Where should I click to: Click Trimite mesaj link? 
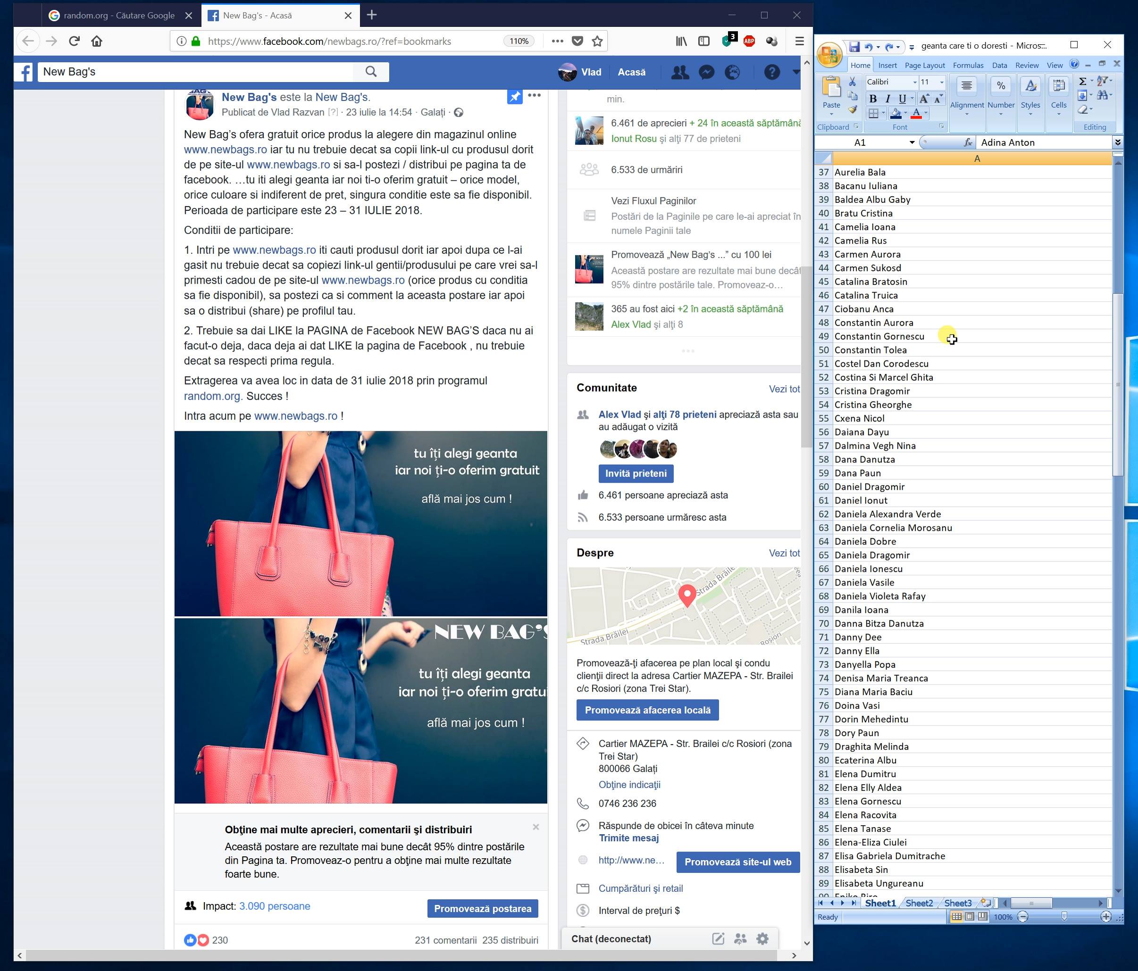point(629,838)
